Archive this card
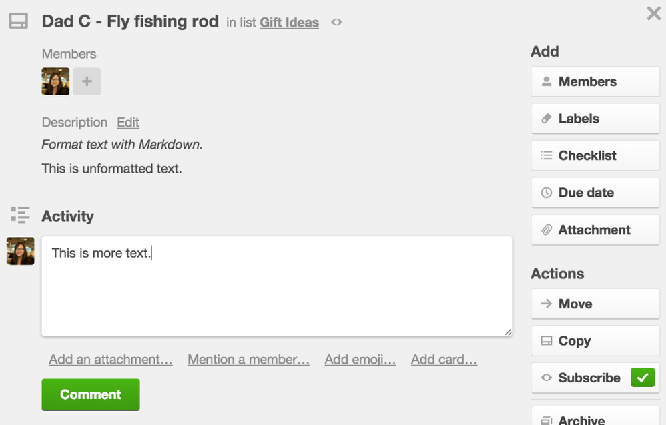 (595, 418)
